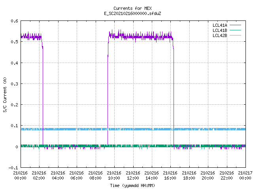Click the purple LCL41A falling edge near 16:20
This screenshot has height=189, width=253.
[174, 96]
